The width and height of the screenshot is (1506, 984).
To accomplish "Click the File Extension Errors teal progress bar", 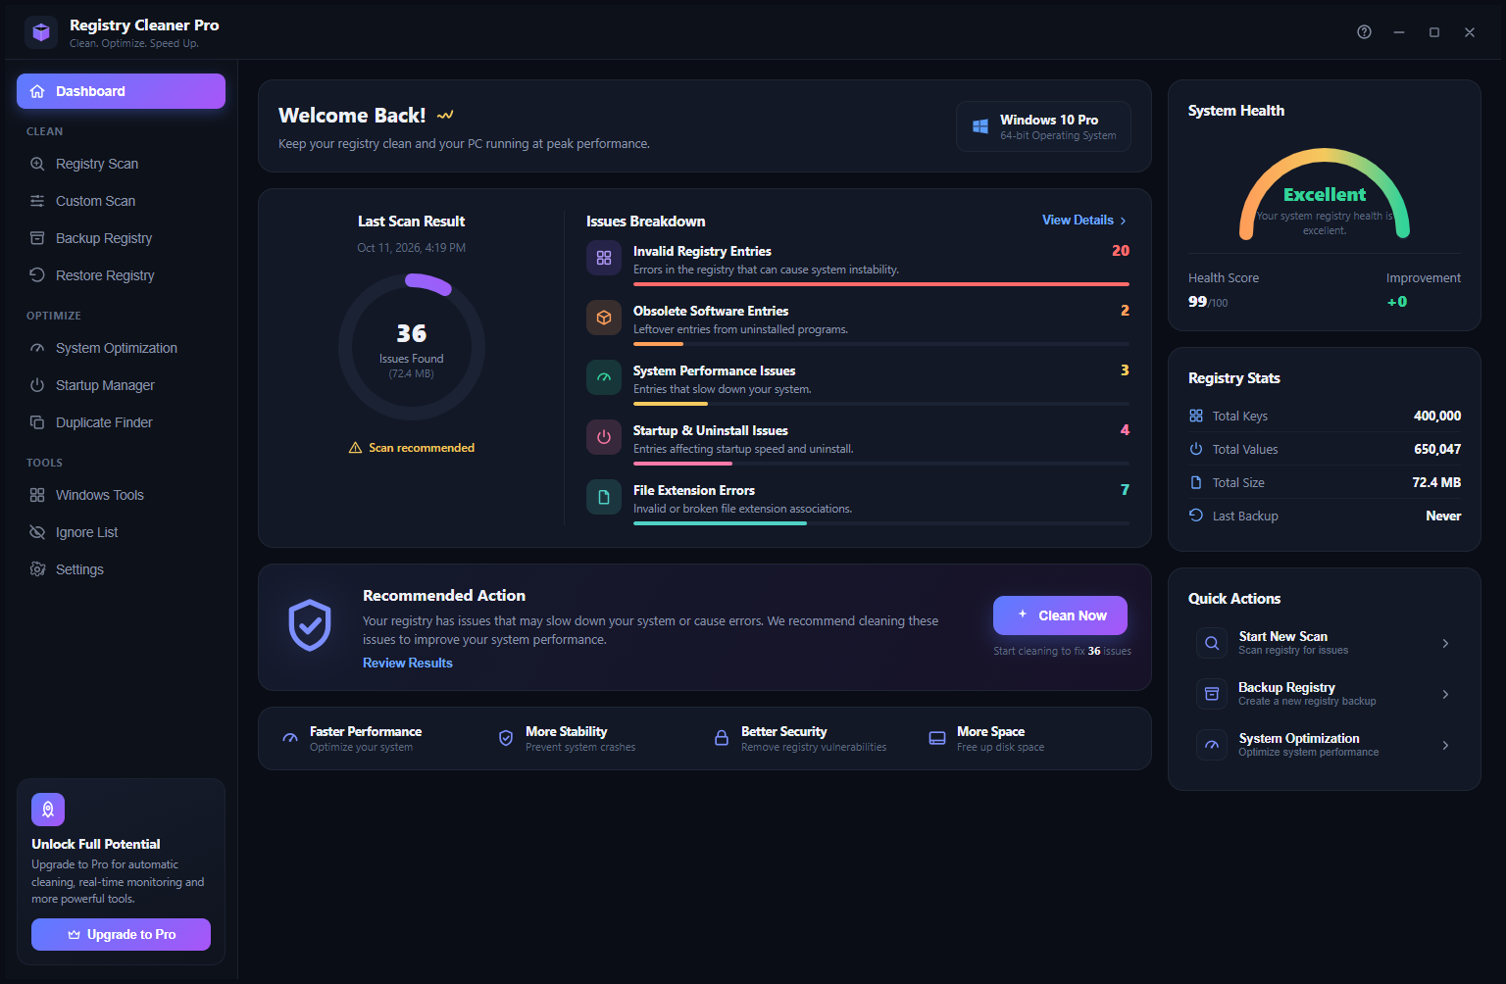I will coord(720,523).
